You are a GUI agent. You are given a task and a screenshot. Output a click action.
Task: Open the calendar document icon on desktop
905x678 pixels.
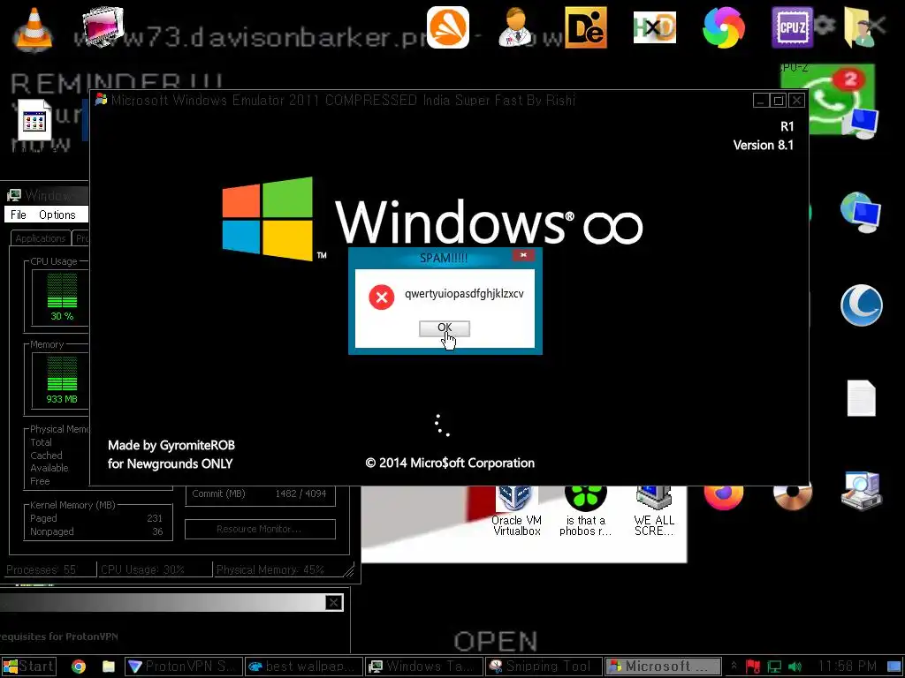pos(34,120)
